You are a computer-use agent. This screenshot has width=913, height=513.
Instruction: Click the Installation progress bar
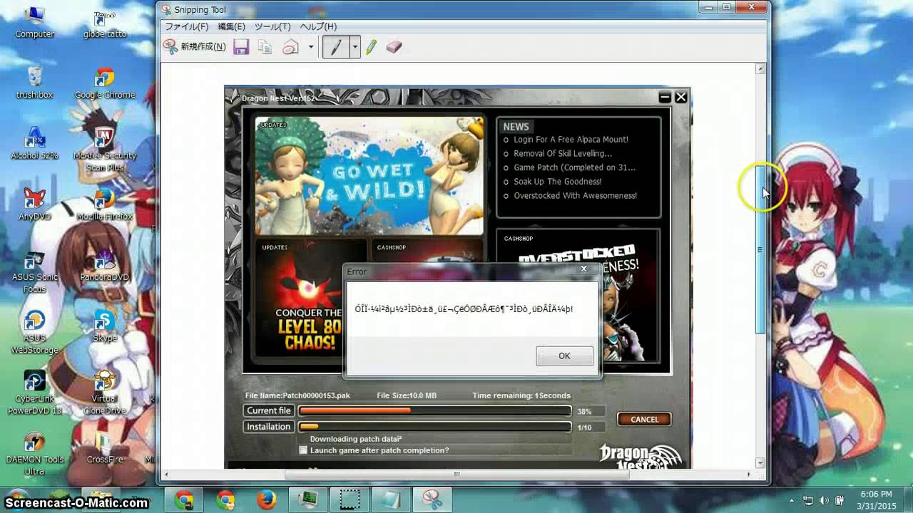click(434, 426)
